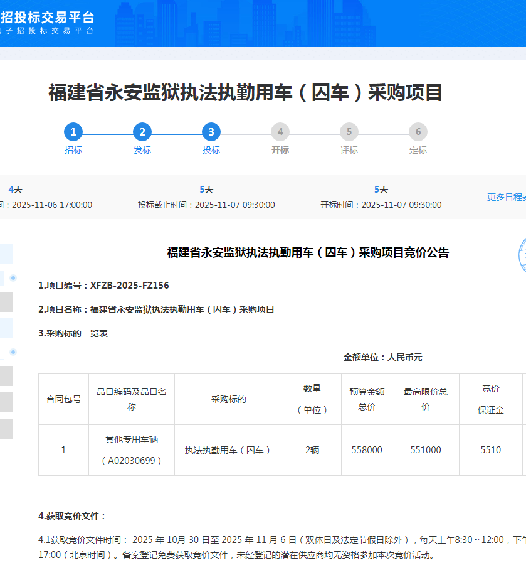The width and height of the screenshot is (526, 575).
Task: Click the 招投标交易平台 site logo text
Action: tap(49, 17)
